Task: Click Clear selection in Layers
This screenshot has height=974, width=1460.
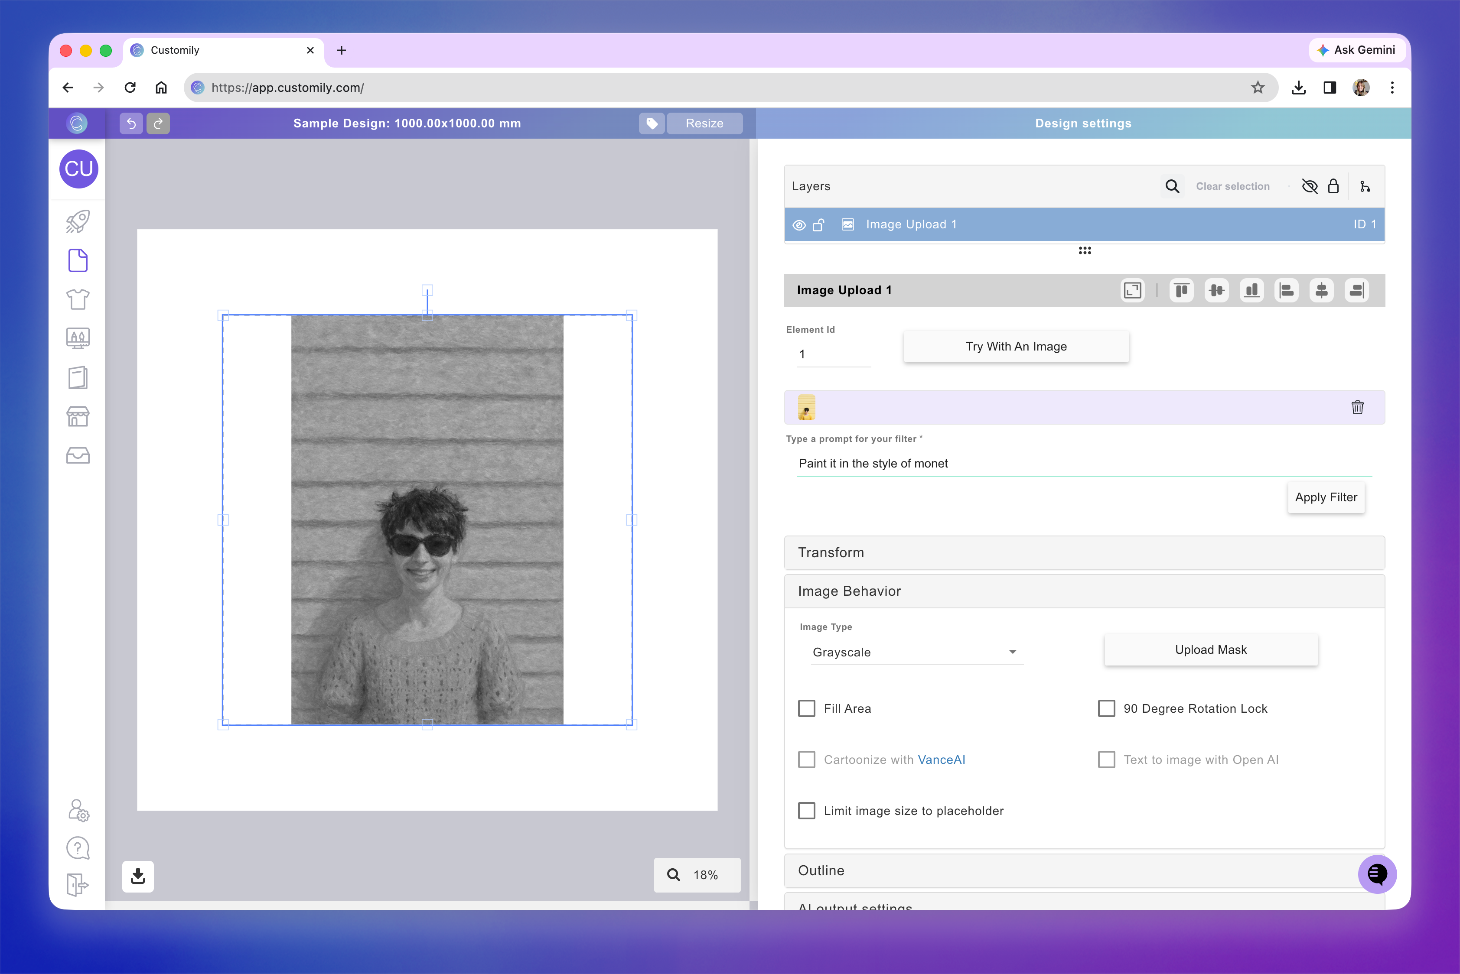Action: 1232,186
